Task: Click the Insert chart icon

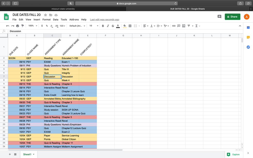Action: (x=184, y=26)
